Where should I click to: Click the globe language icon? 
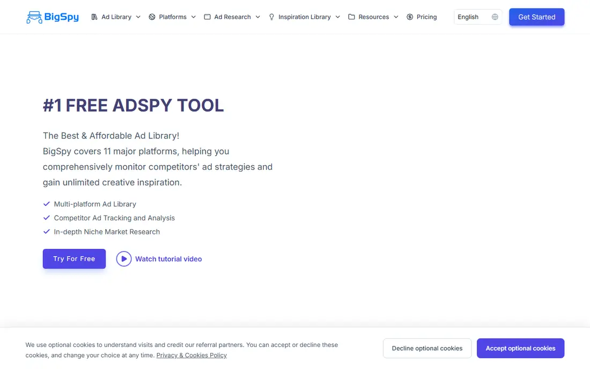coord(495,17)
